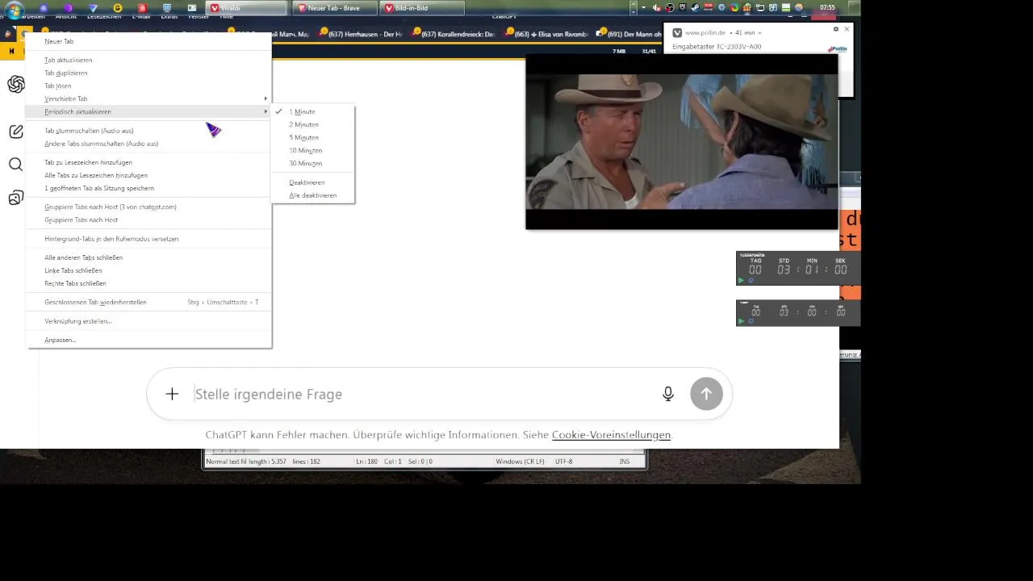Choose Tab zu Lesezeichen hinzufügen
Viewport: 1033px width, 581px height.
click(149, 162)
